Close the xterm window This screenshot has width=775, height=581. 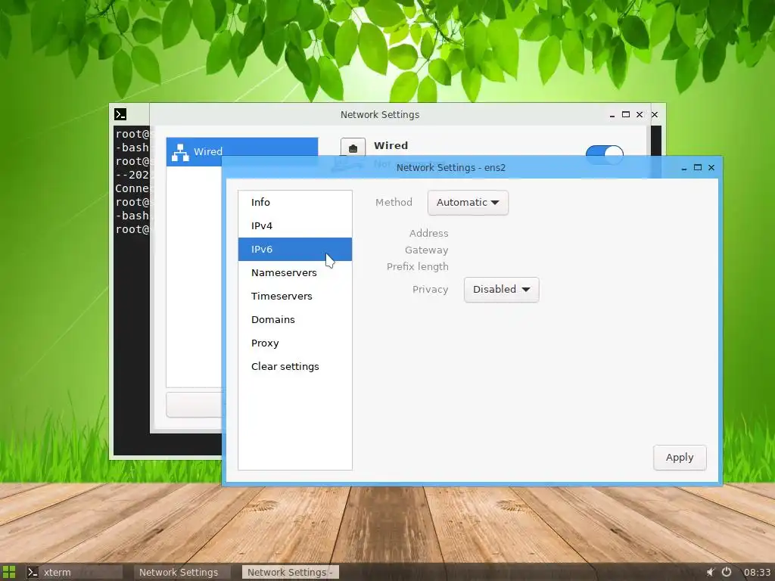click(655, 114)
